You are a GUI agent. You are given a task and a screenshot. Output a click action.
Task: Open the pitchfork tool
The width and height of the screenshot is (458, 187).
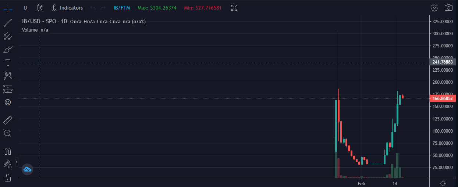(8, 36)
